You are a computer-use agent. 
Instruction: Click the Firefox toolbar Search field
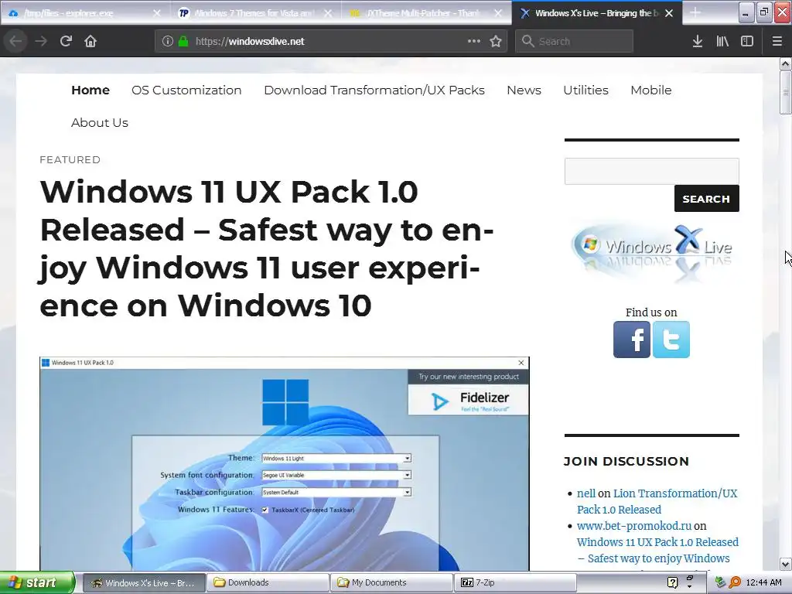pos(575,41)
